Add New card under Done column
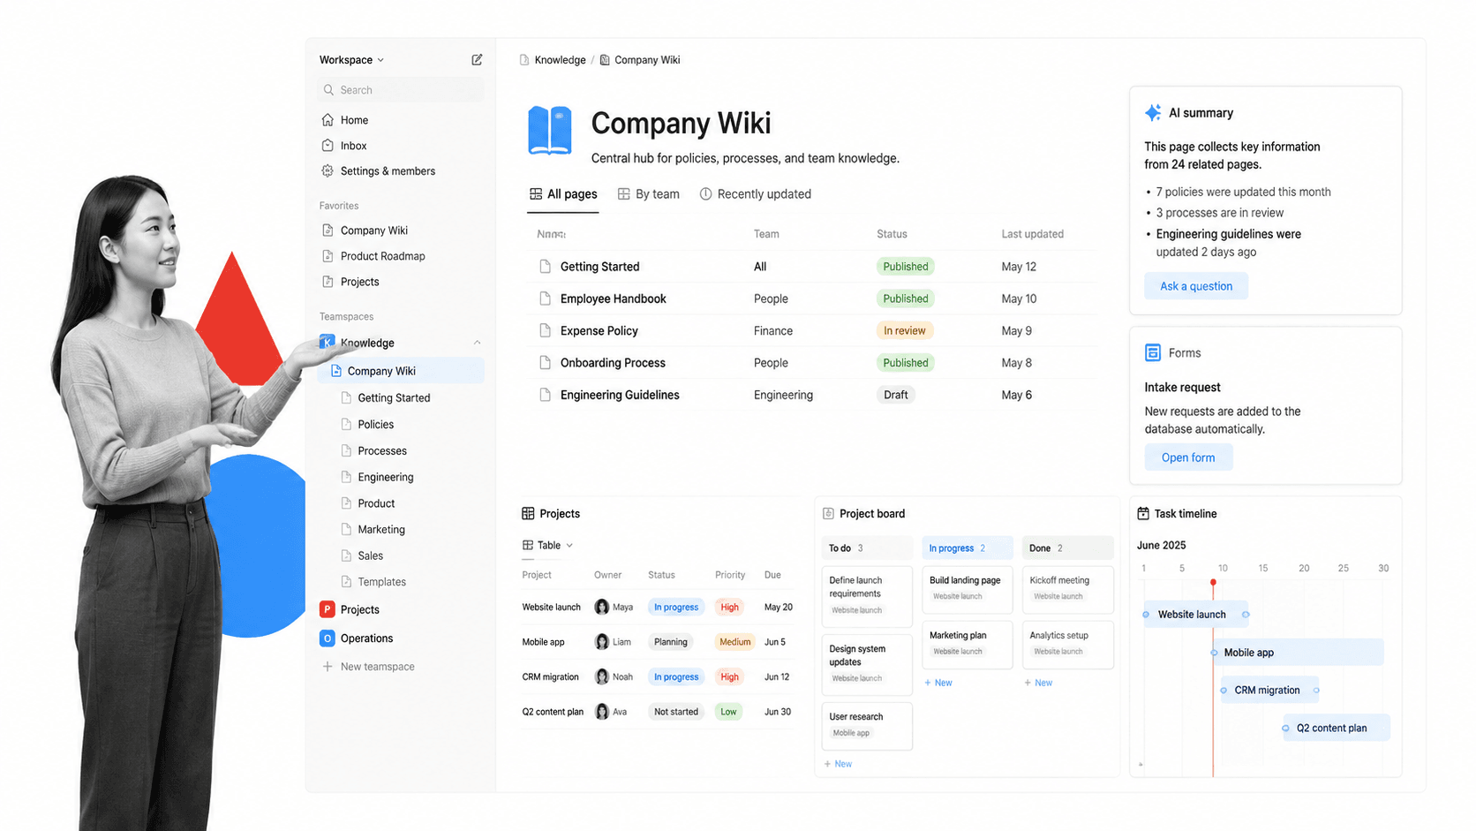 click(1038, 683)
